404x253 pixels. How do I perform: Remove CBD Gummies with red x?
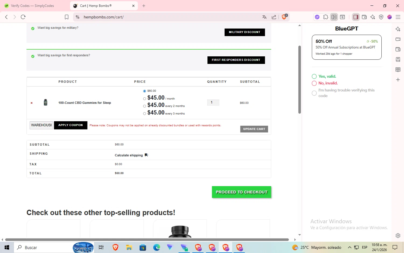(x=32, y=103)
